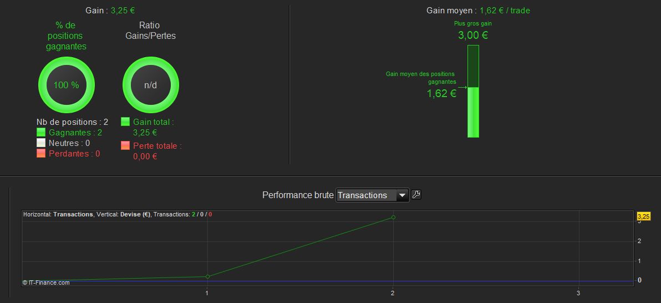The height and width of the screenshot is (303, 661).
Task: Click the IT-Finance.com copyright link
Action: [47, 282]
